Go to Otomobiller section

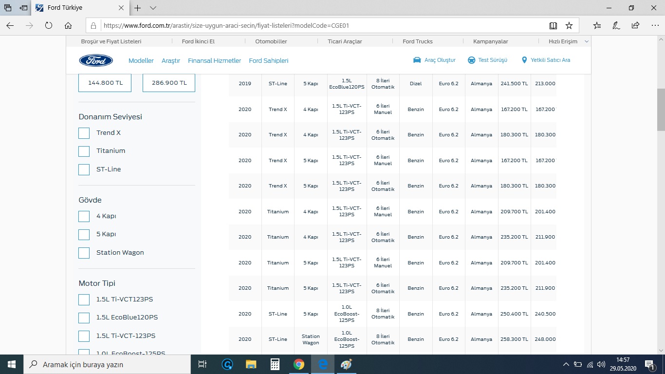click(271, 41)
